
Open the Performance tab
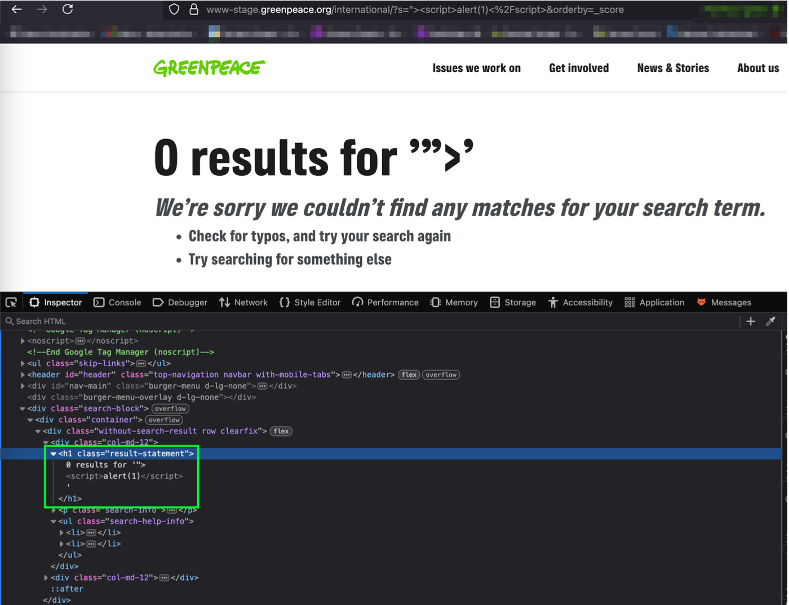coord(385,302)
